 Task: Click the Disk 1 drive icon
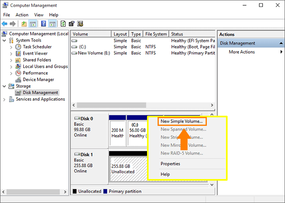pos(77,154)
